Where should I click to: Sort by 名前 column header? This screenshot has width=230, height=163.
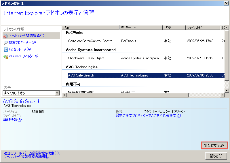click(x=91, y=28)
